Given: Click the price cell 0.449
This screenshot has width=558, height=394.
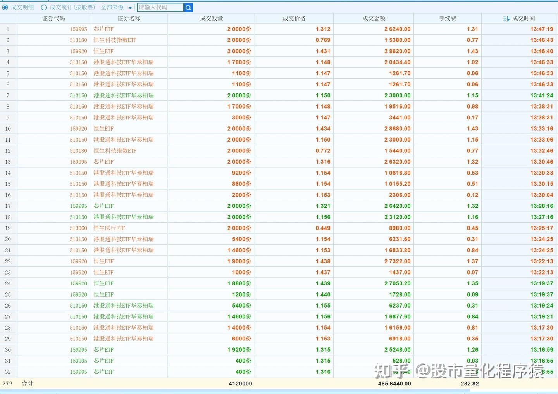Looking at the screenshot, I should tap(323, 228).
